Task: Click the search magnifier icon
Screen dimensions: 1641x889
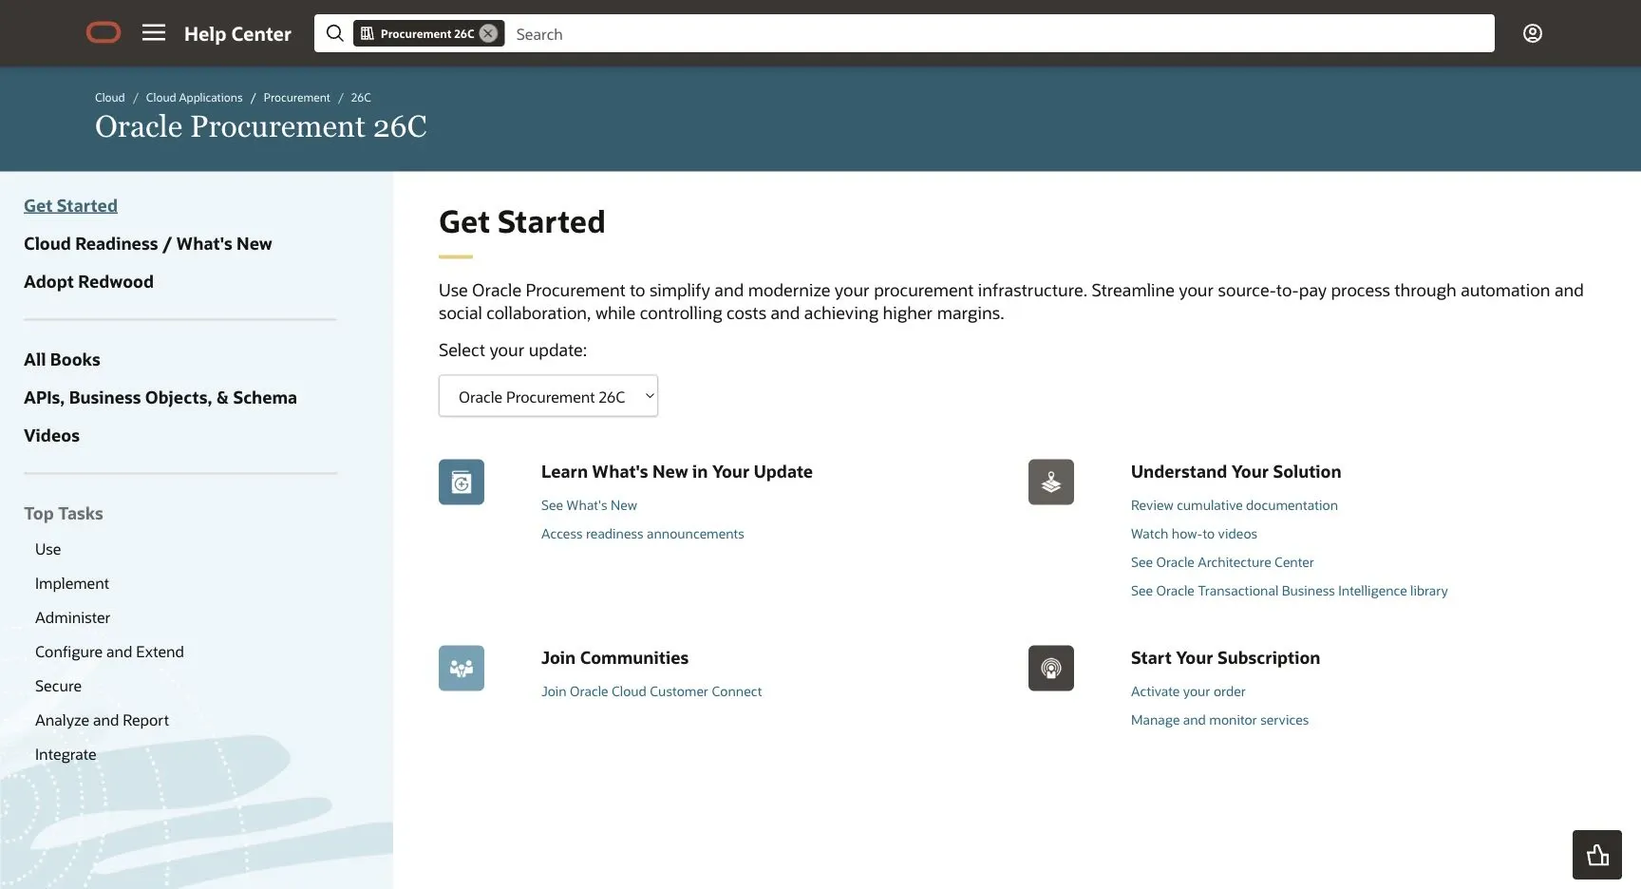Action: 334,33
